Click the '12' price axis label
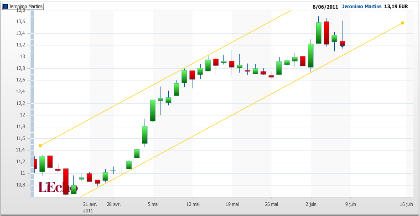Screen dimensions: 420x216 coord(22,115)
